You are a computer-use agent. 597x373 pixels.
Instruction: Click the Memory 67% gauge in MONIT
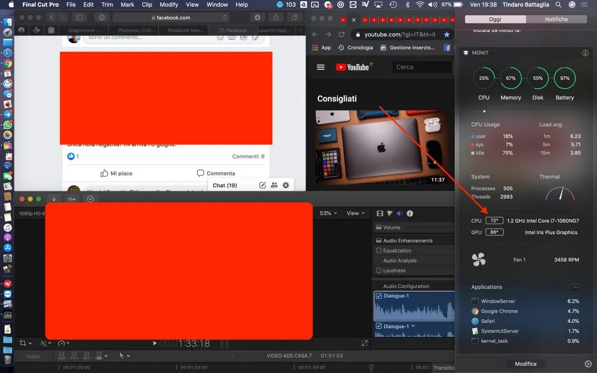511,78
